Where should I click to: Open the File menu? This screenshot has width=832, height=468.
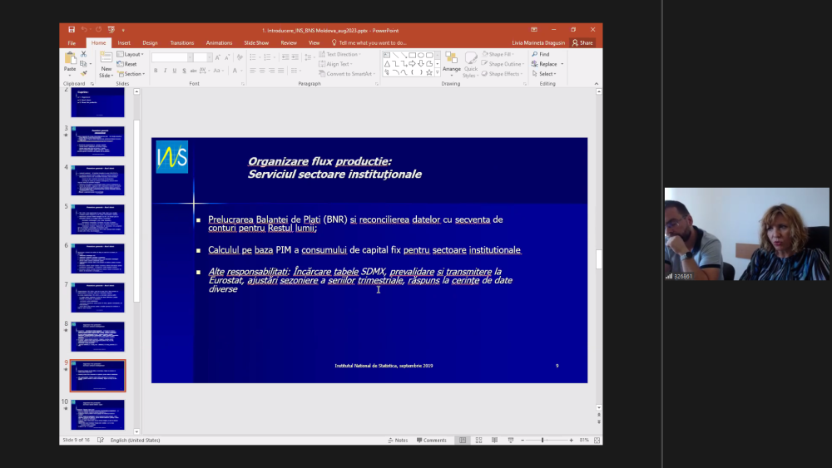(x=72, y=43)
